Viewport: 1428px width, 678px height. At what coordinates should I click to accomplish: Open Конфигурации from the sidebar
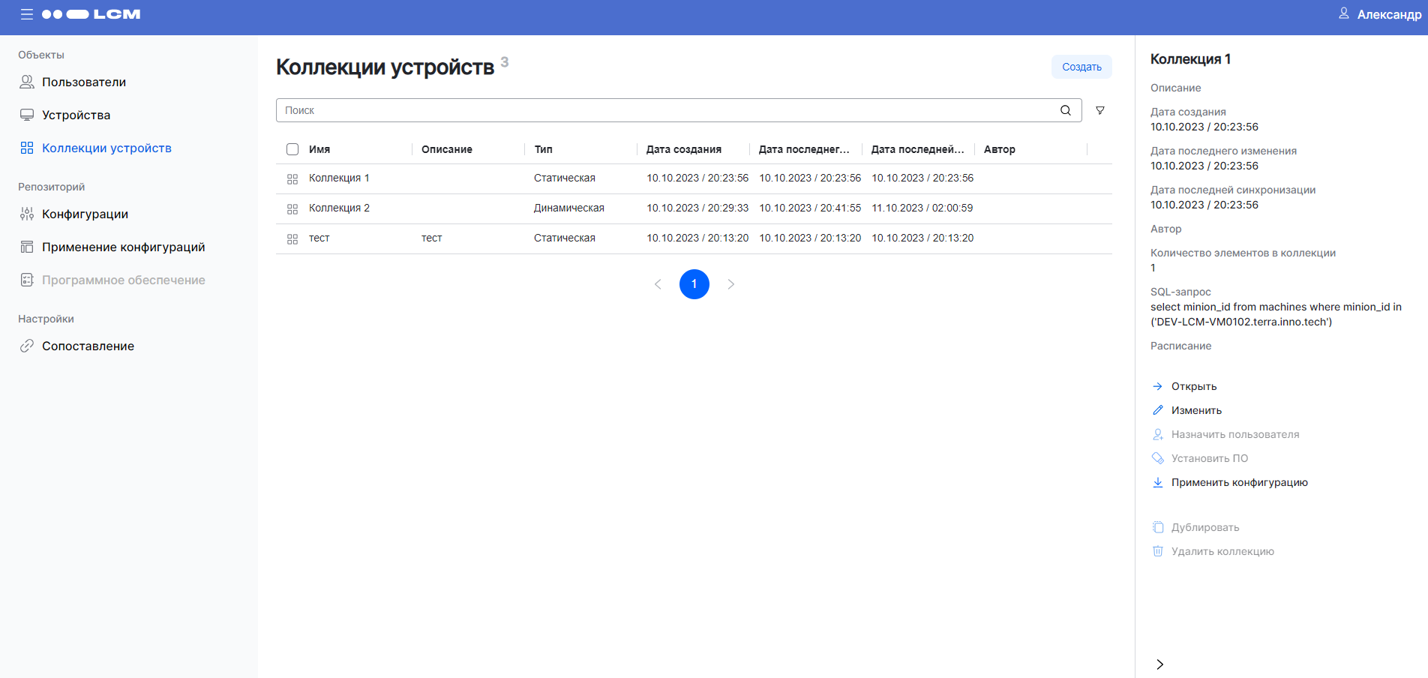point(85,214)
